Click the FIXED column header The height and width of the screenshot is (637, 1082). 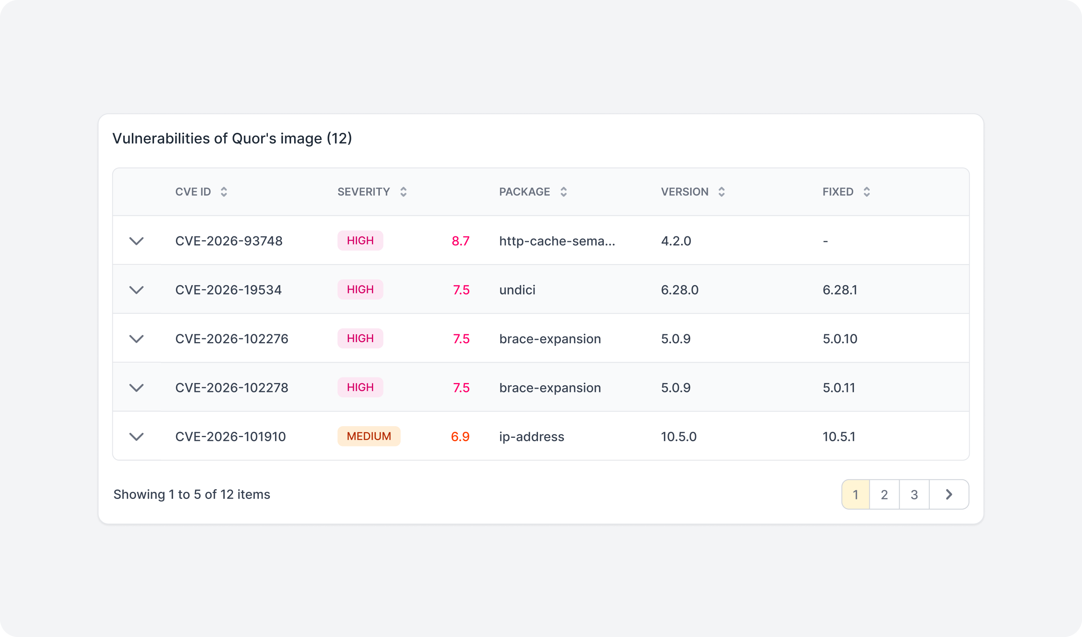click(838, 192)
